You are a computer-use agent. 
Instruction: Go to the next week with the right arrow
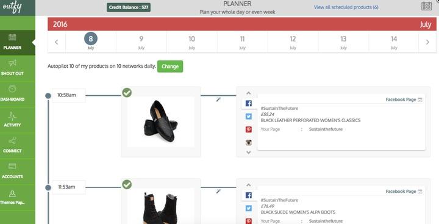coord(427,42)
